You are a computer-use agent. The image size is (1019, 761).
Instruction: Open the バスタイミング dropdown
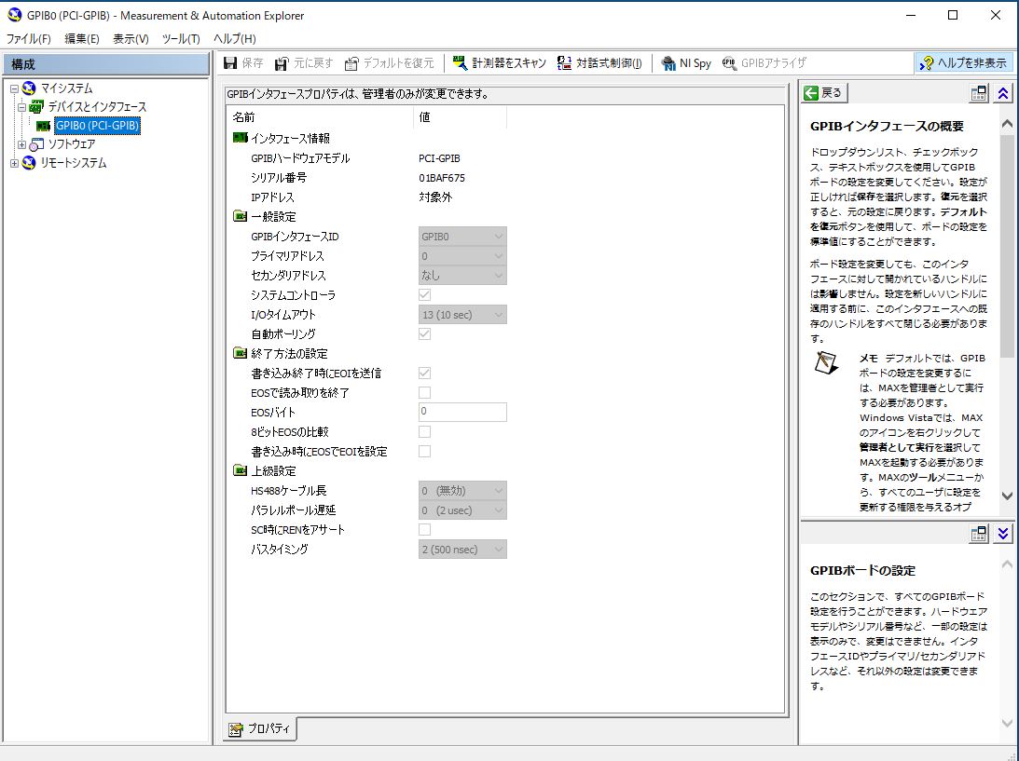(462, 550)
